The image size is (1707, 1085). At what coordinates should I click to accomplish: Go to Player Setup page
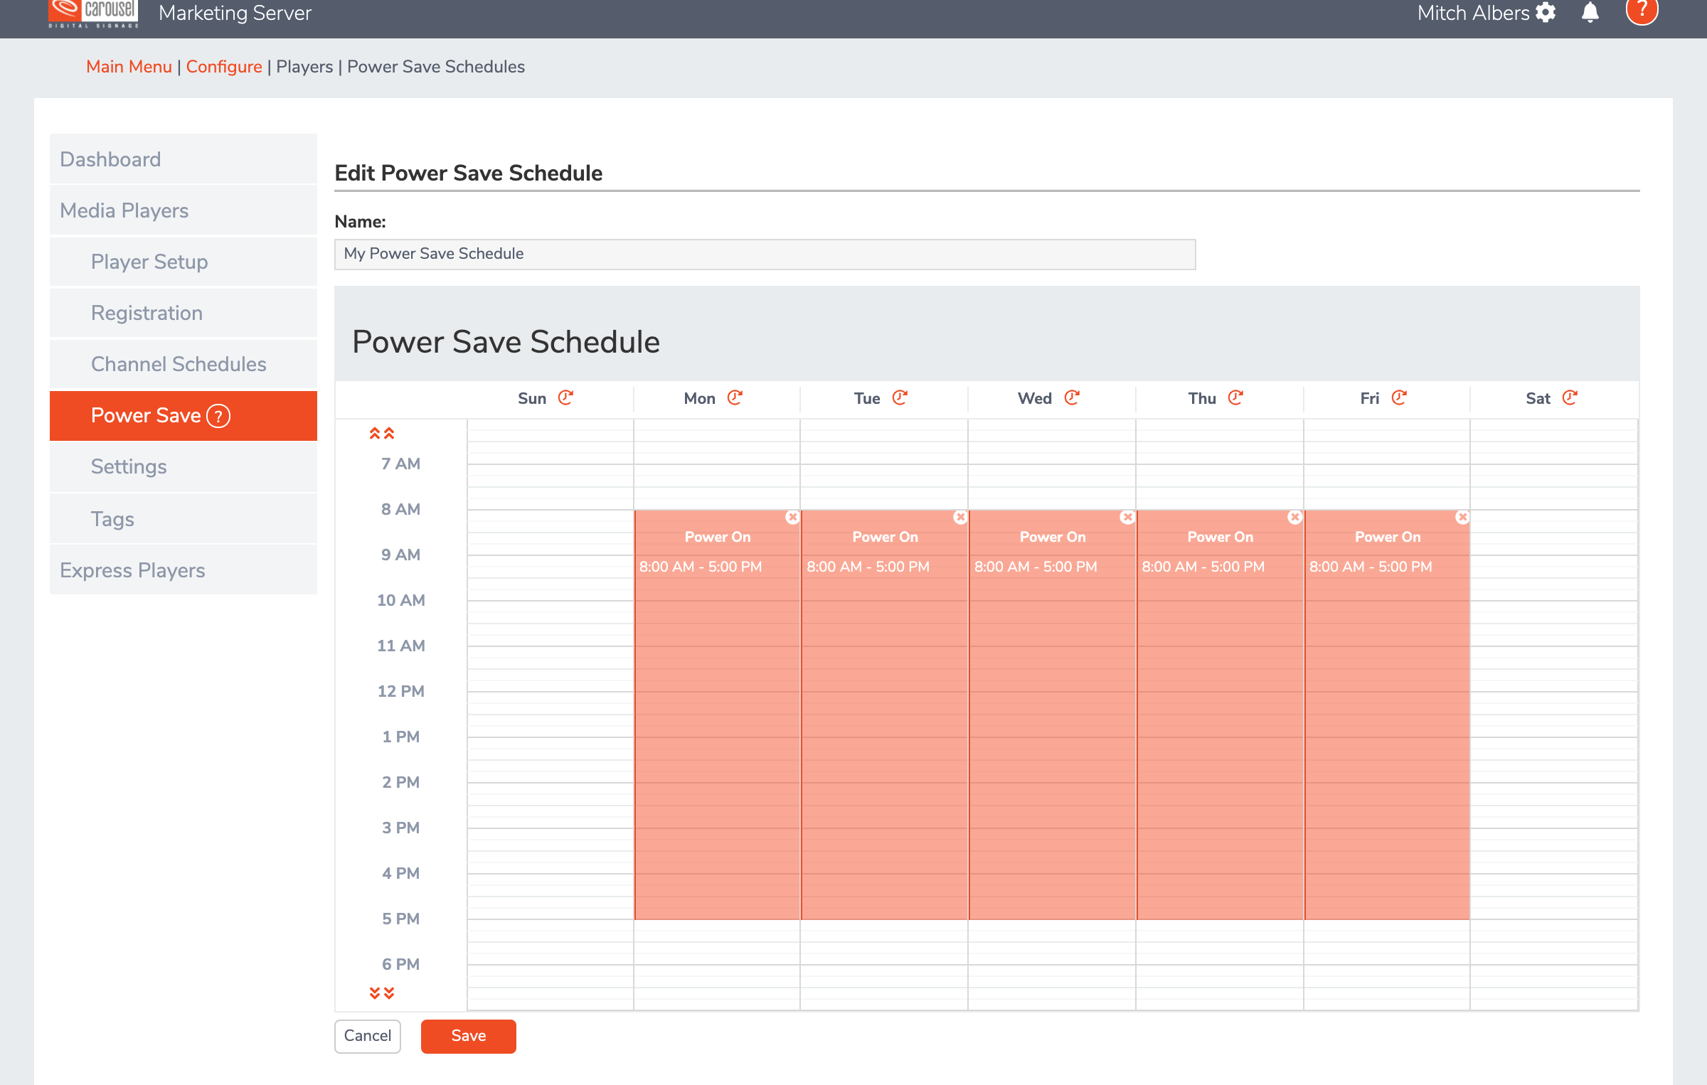149,262
